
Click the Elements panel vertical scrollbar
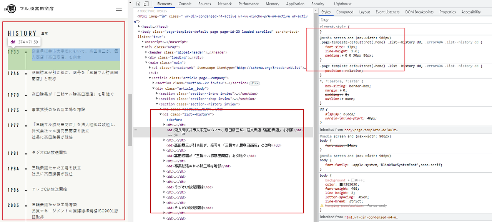tap(316, 115)
